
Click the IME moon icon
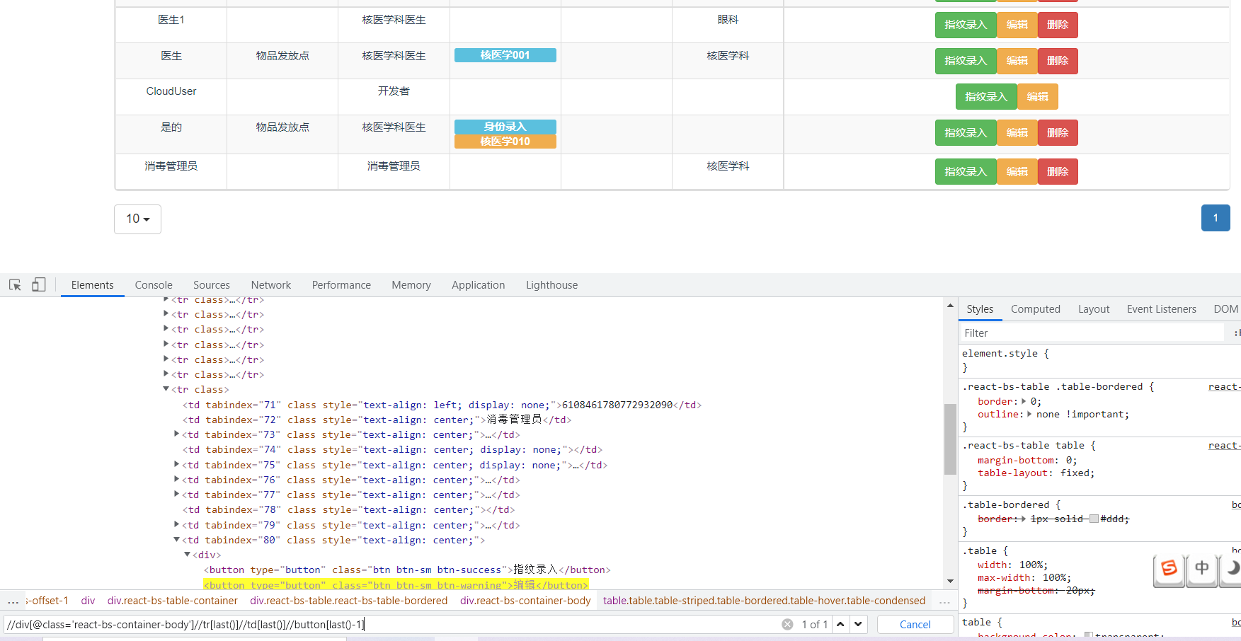coord(1232,569)
